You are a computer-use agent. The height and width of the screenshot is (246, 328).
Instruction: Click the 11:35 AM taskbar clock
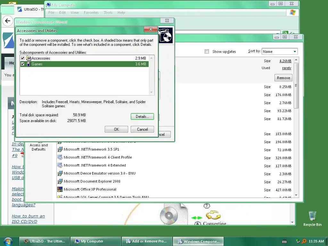(316, 241)
